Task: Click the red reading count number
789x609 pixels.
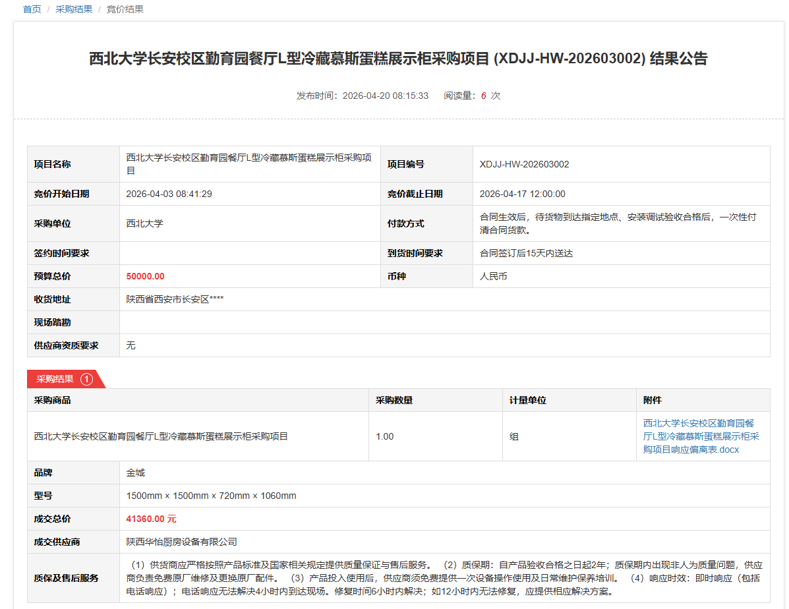Action: coord(483,96)
